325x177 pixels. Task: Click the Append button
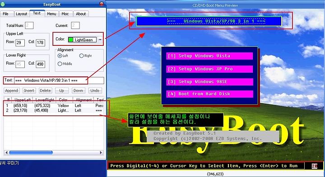(x=12, y=91)
